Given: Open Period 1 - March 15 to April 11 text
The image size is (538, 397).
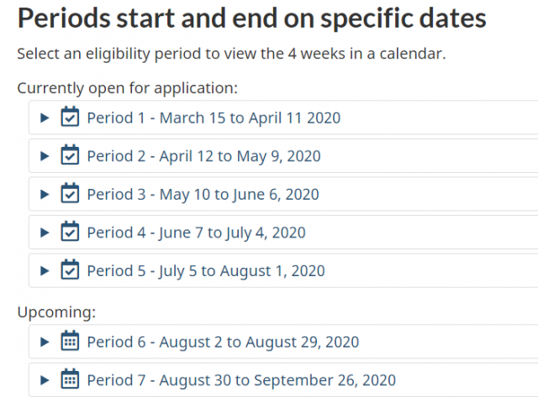Looking at the screenshot, I should (214, 118).
